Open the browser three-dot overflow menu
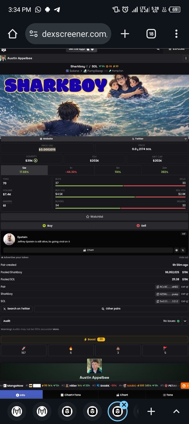The height and width of the screenshot is (424, 189). 176,34
